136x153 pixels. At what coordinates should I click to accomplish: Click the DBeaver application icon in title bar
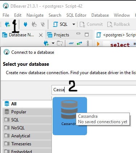(6, 6)
